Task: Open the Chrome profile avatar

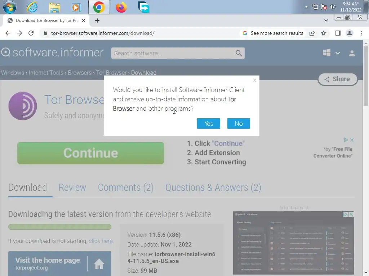Action: [350, 33]
